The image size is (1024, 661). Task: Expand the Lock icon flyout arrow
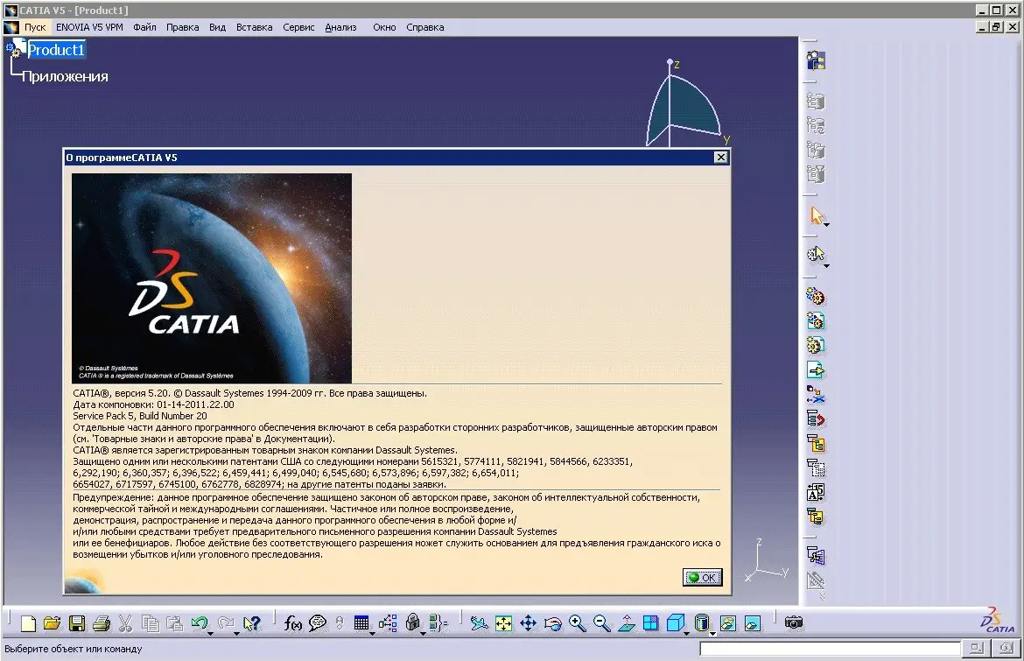pos(424,634)
